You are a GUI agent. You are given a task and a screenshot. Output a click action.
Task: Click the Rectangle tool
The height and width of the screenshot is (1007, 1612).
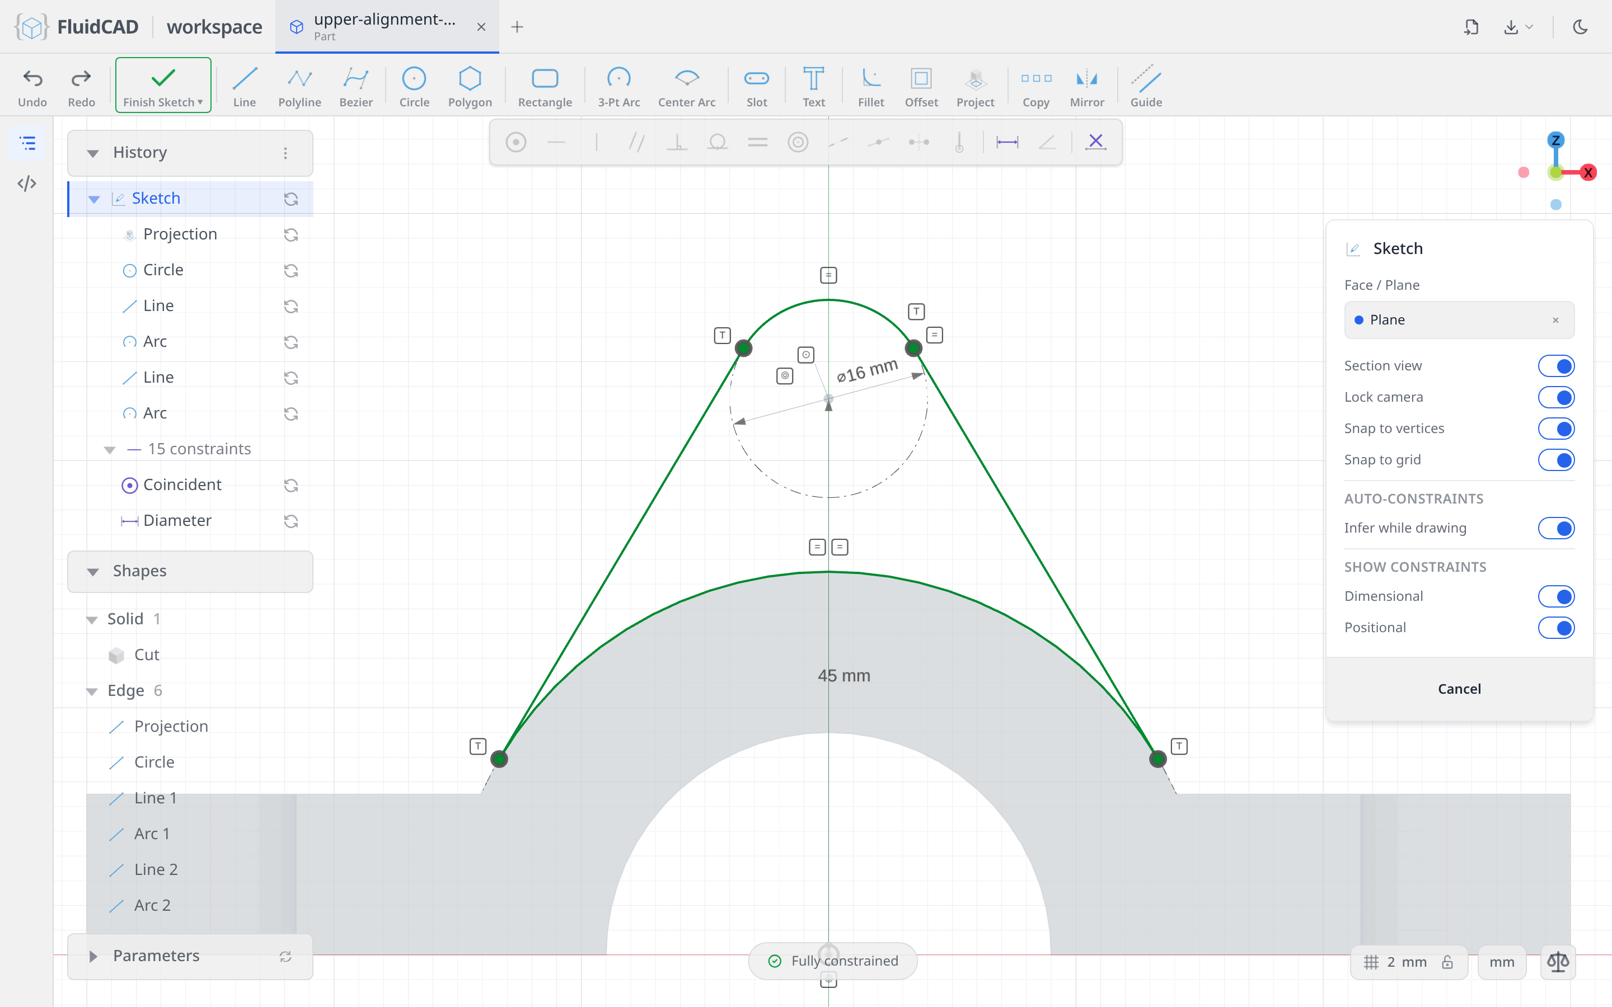pos(545,87)
